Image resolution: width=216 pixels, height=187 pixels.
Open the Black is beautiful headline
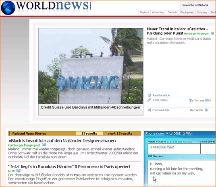click(62, 141)
